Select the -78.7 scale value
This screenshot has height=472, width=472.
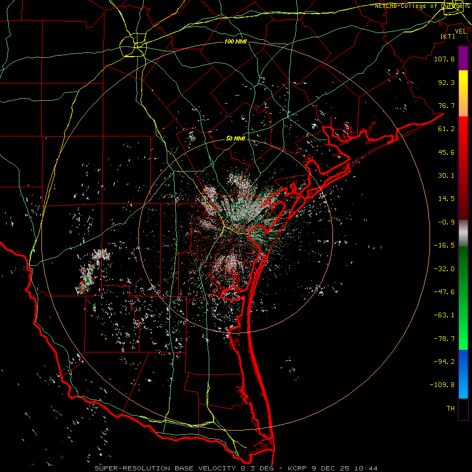(444, 339)
